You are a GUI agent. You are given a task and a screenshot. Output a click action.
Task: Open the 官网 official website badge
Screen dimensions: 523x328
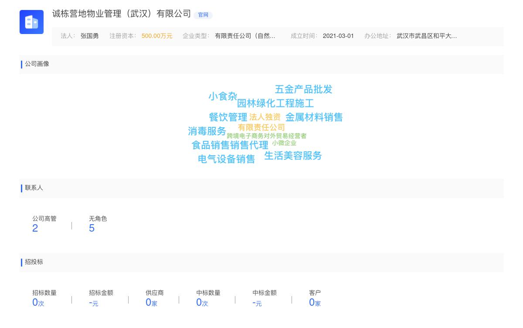[x=203, y=14]
